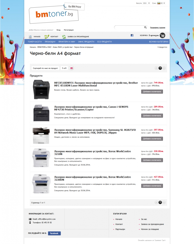The height and width of the screenshot is (244, 194).
Task: Add Xerox WorkCentre 3210N to cart
Action: pyautogui.click(x=152, y=160)
